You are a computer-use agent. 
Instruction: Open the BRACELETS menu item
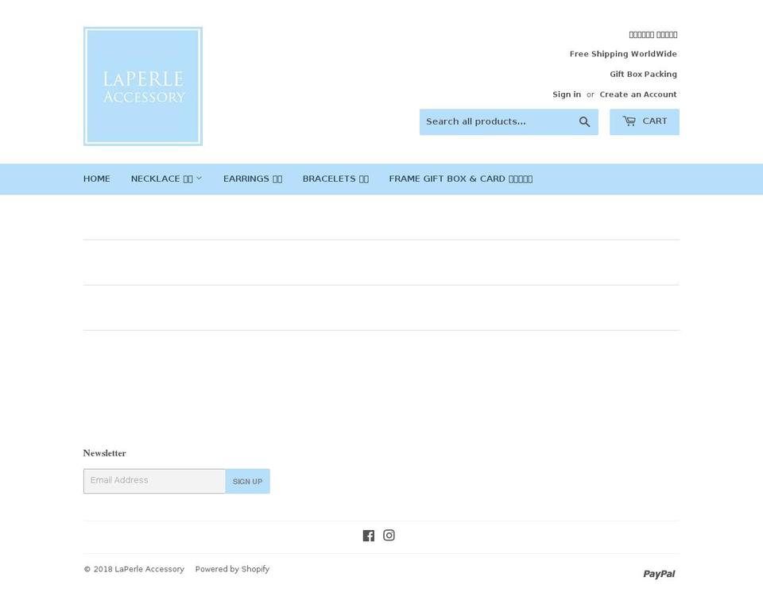pos(335,179)
